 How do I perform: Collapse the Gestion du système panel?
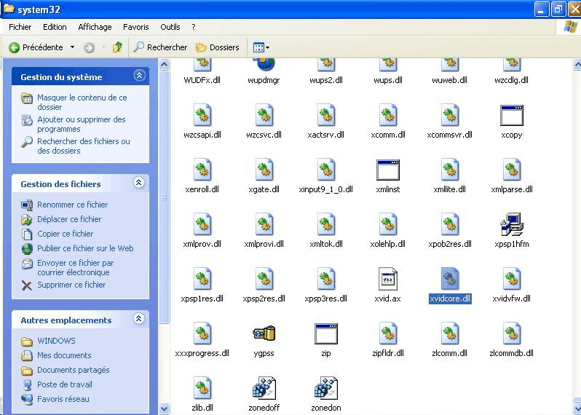(x=139, y=76)
